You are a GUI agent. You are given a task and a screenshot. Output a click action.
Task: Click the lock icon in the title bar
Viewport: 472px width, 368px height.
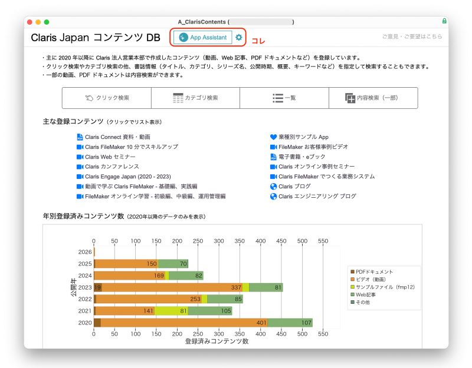444,22
